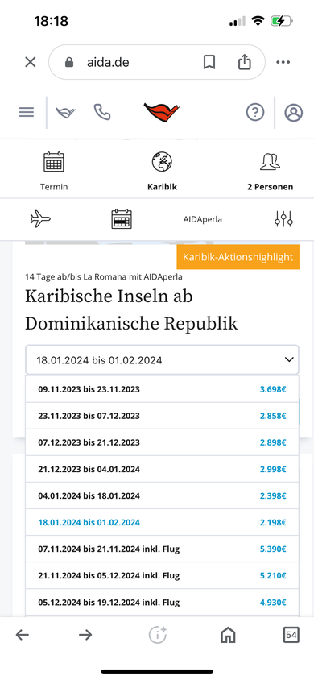The width and height of the screenshot is (314, 680).
Task: Select 07.11.2024 bis 21.11.2024 inkl. Flug
Action: [162, 549]
